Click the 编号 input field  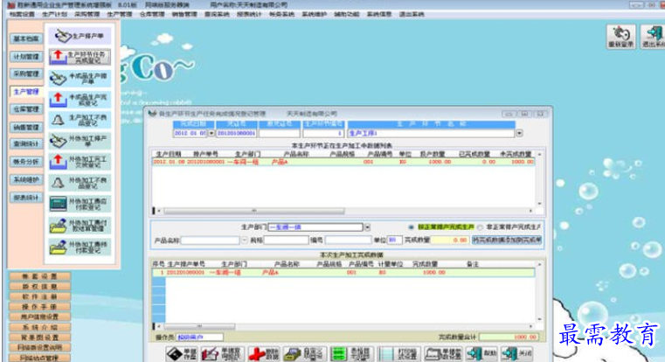point(348,240)
